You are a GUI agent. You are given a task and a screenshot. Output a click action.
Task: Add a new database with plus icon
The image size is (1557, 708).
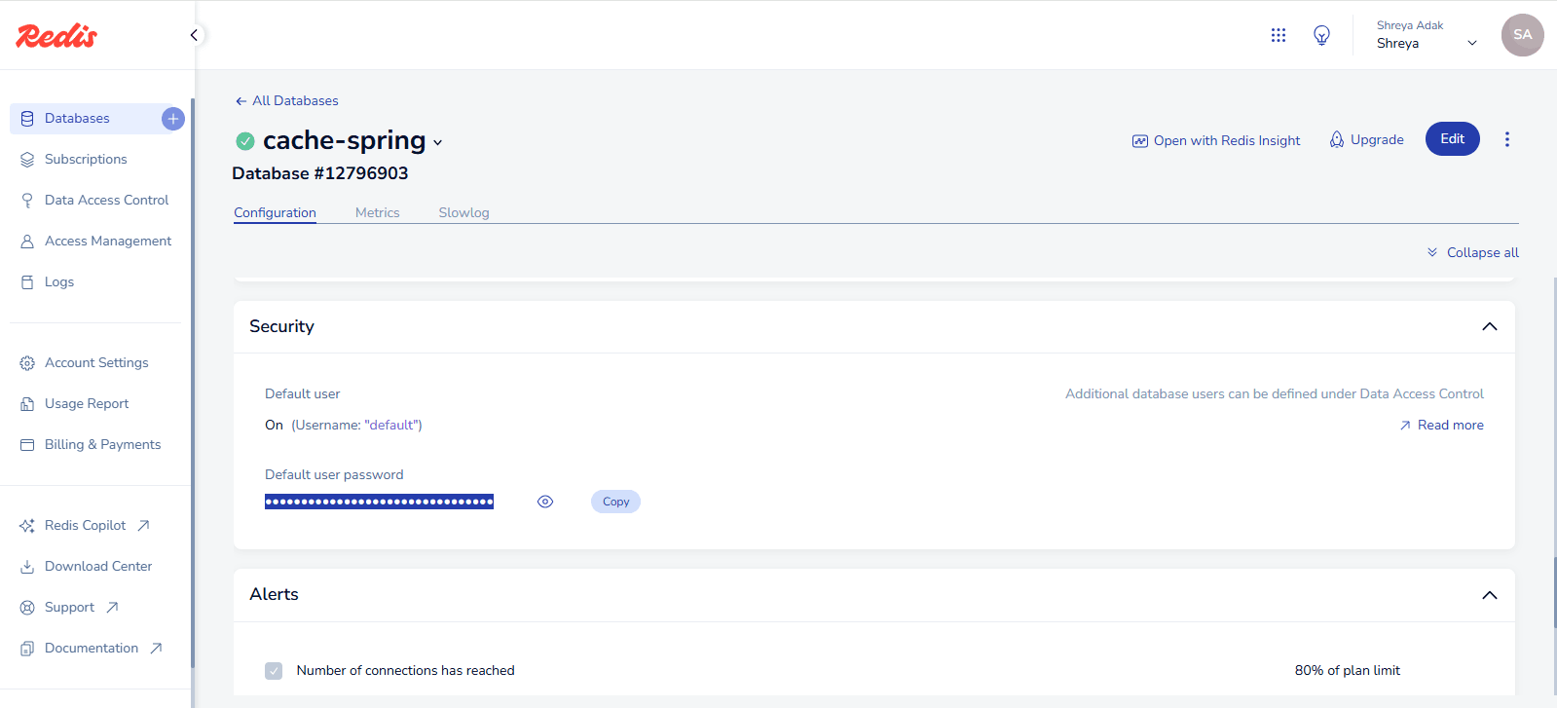173,119
